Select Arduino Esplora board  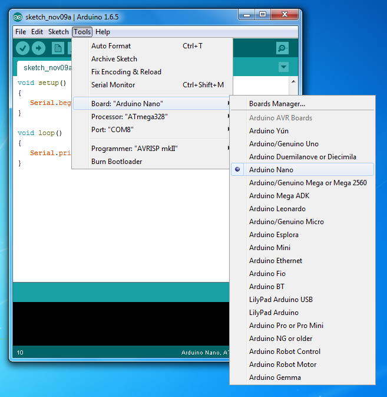click(x=302, y=235)
